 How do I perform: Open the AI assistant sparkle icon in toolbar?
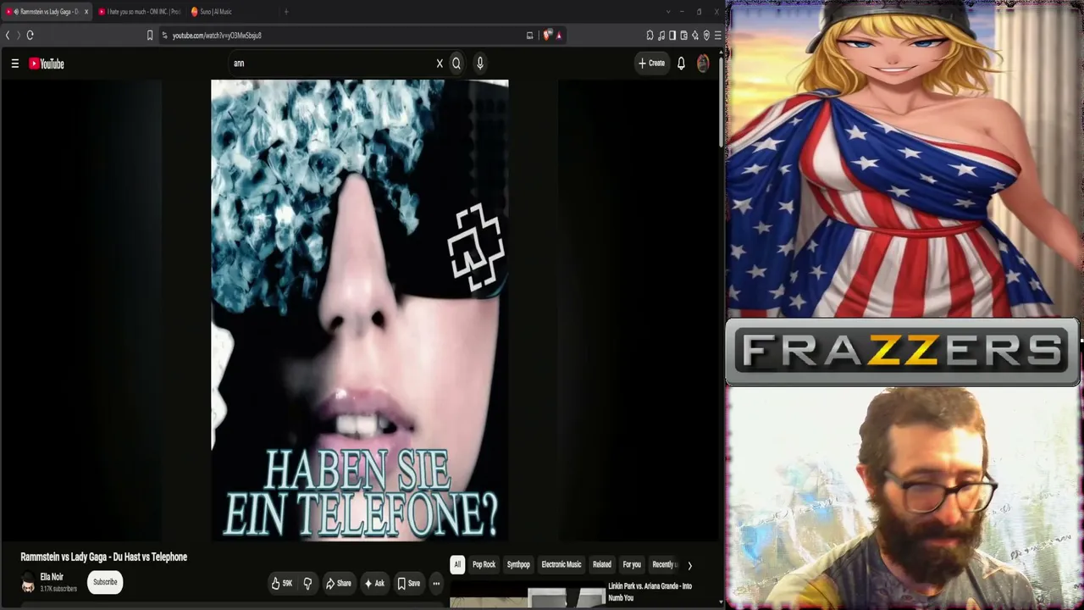[x=695, y=35]
